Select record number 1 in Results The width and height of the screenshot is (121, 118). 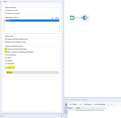72,110
